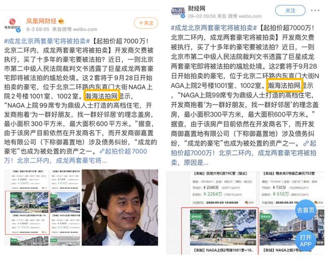Tap right post hashtag #成龙北京两套豪宅将被拍卖#

(214, 28)
